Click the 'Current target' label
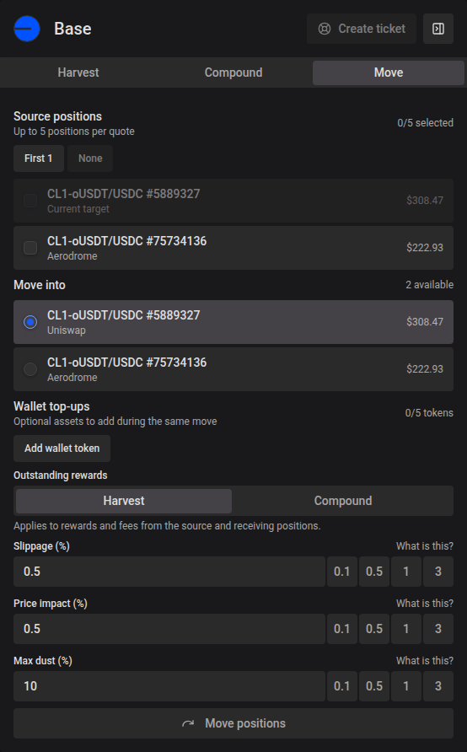This screenshot has width=467, height=752. coord(78,209)
